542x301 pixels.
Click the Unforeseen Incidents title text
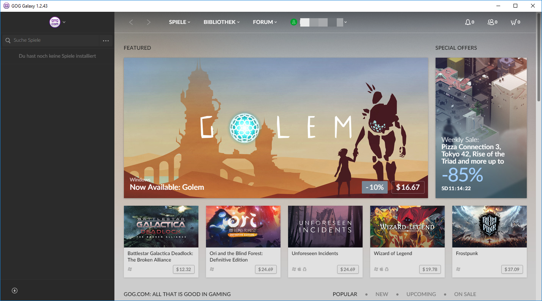point(315,254)
